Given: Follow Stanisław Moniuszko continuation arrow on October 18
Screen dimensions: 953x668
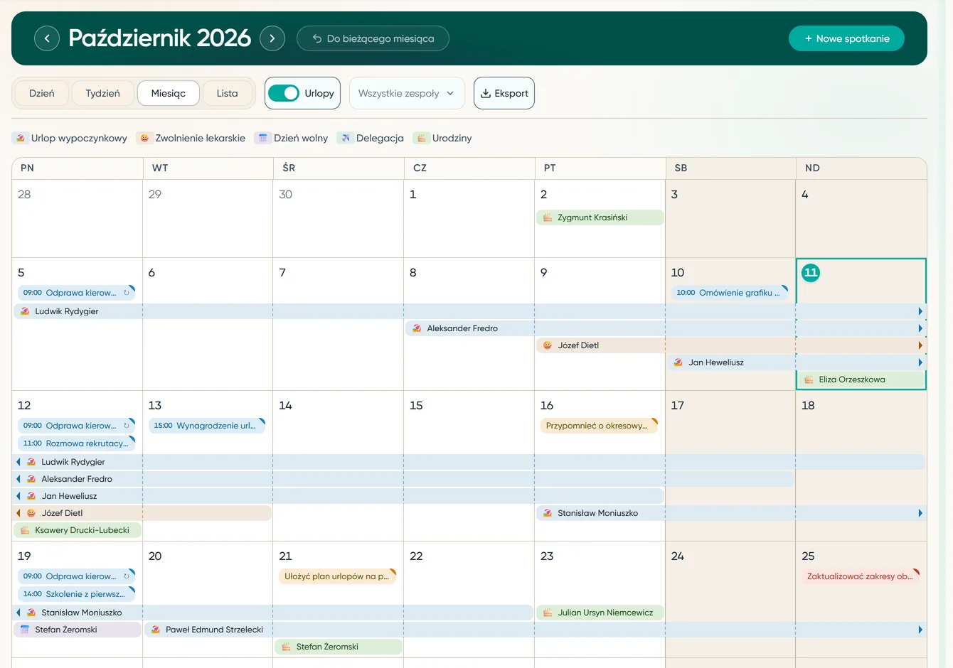Looking at the screenshot, I should click(x=920, y=513).
